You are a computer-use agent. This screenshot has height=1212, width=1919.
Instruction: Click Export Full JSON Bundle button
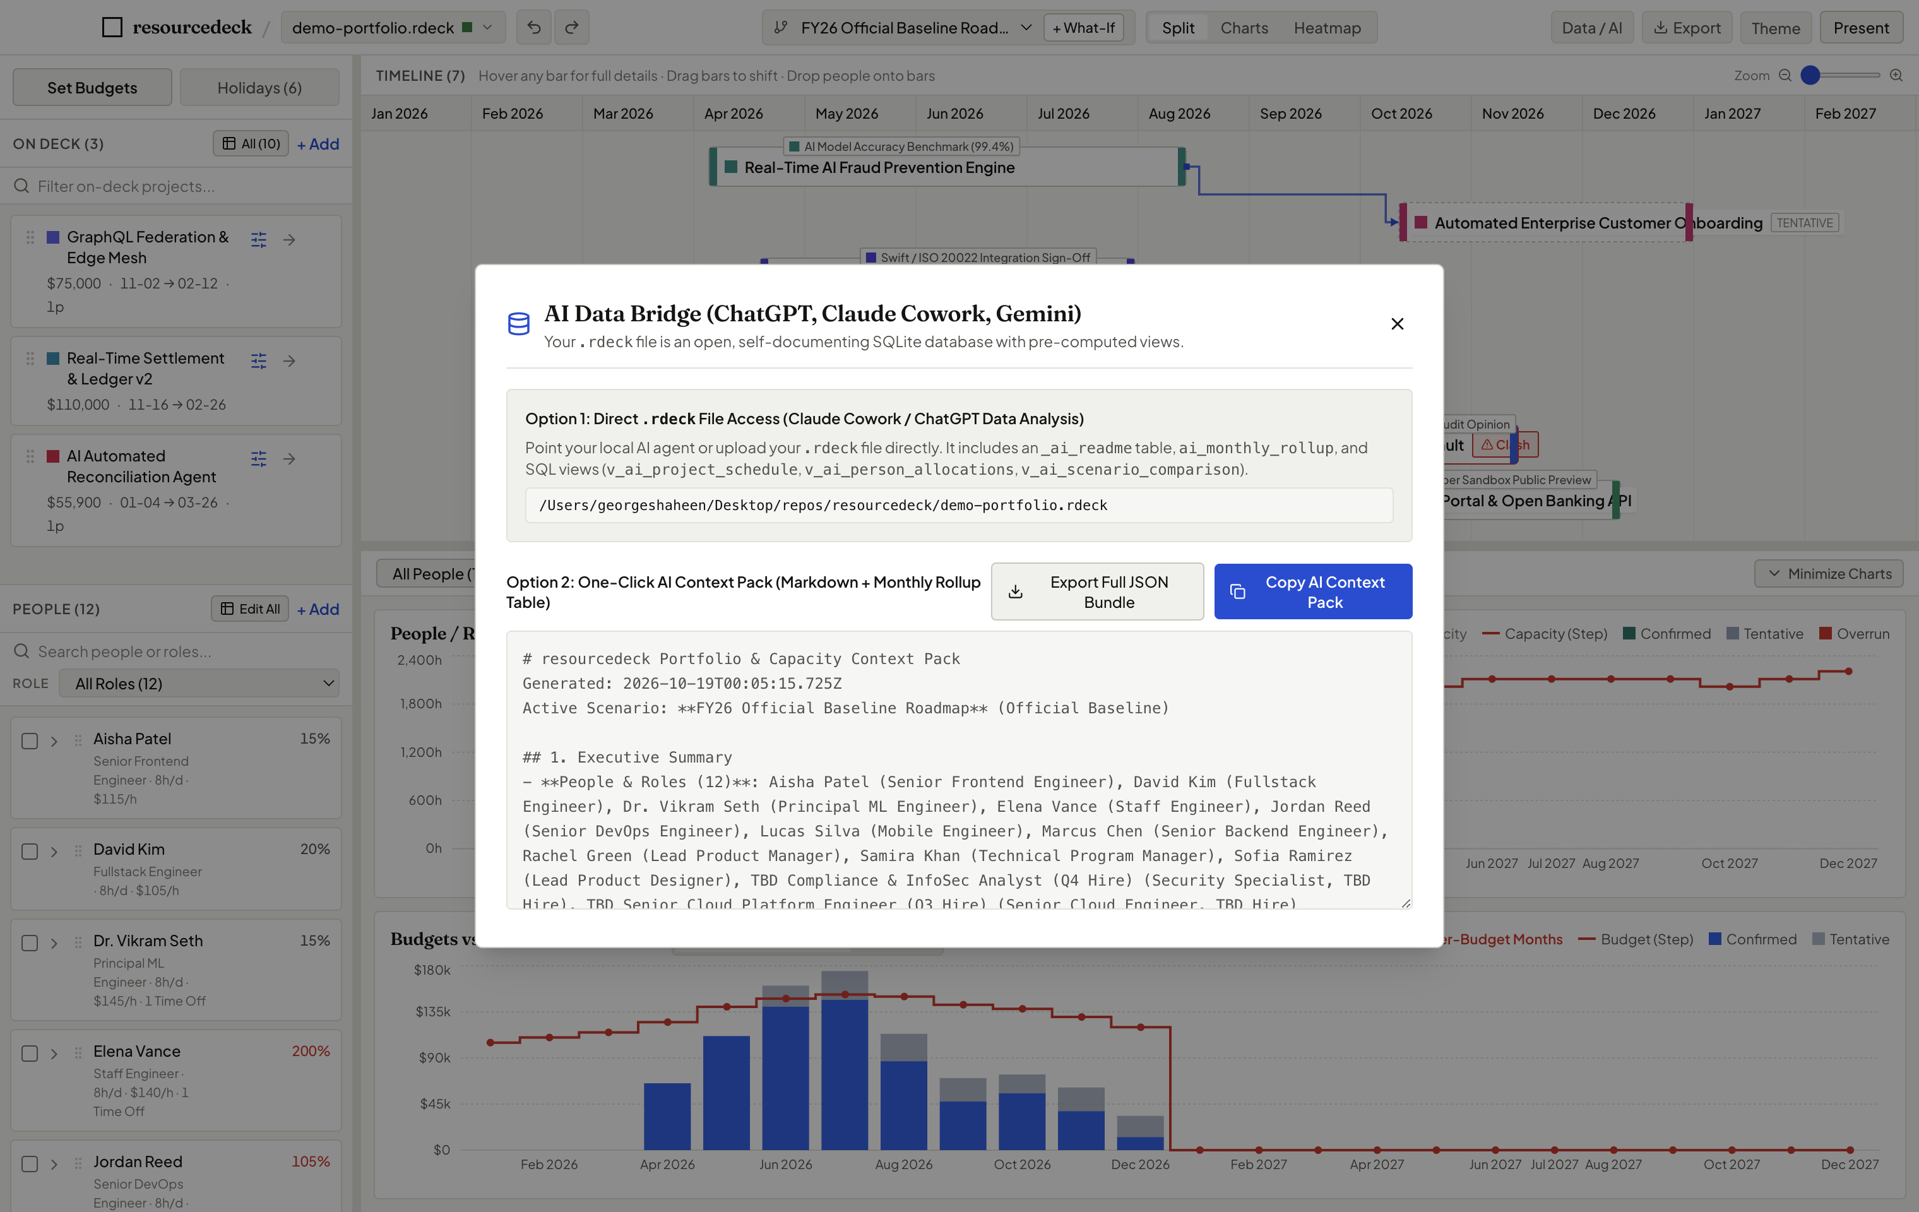pyautogui.click(x=1097, y=592)
